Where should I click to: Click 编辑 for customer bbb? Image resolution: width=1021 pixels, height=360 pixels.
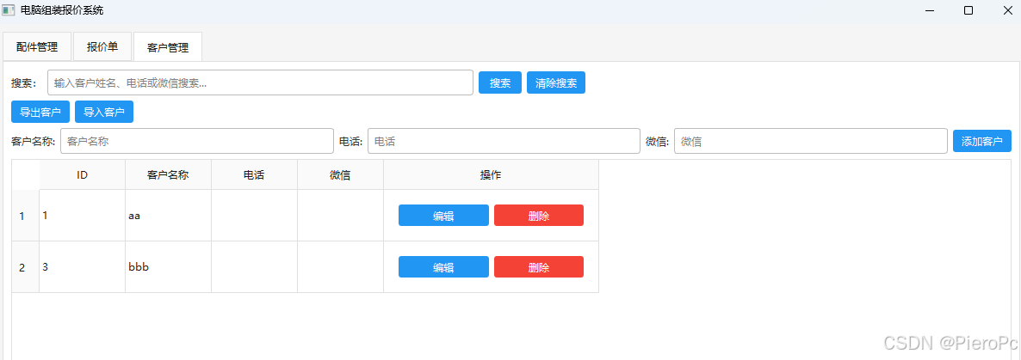click(443, 266)
